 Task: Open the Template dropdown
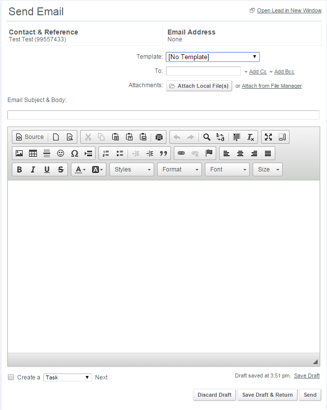[213, 57]
